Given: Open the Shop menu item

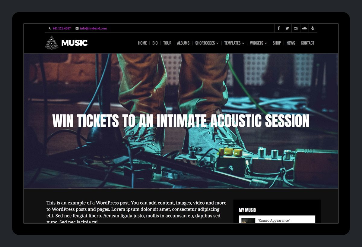Looking at the screenshot, I should [x=277, y=43].
